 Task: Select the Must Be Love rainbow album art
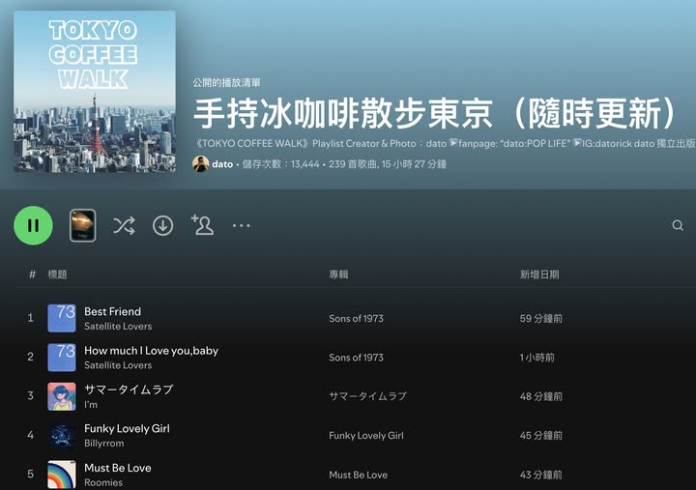click(62, 475)
